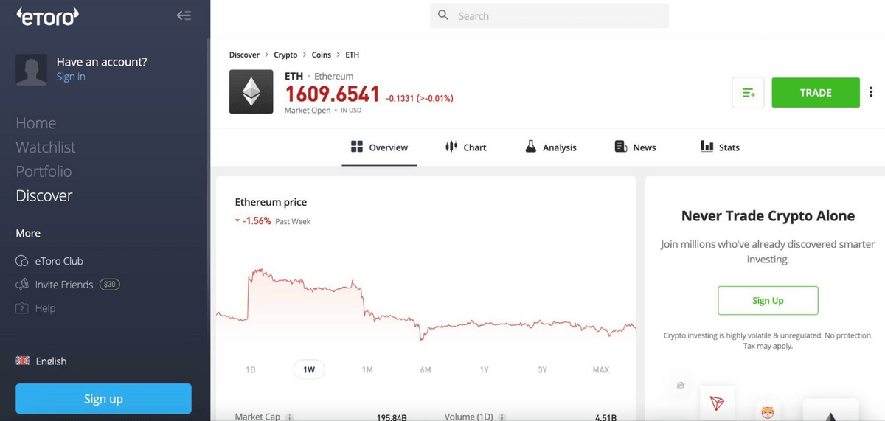Click the Market Cap info icon
Viewport: 885px width, 421px height.
coord(290,417)
